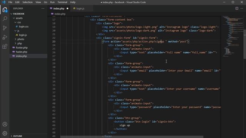Click closing button tag on line 47
This screenshot has width=246, height=138.
click(x=120, y=129)
